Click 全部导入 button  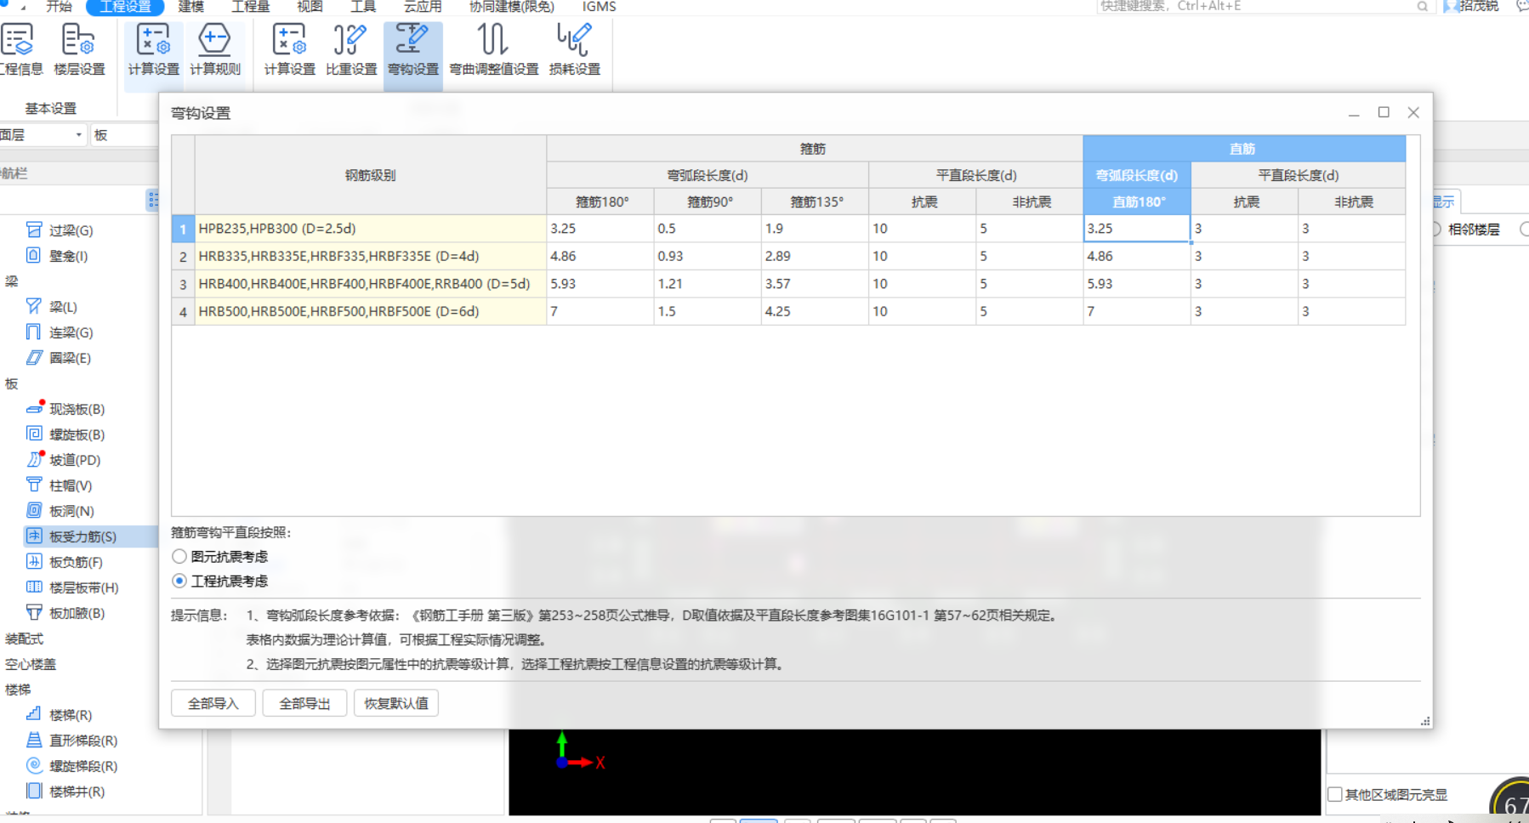tap(213, 703)
